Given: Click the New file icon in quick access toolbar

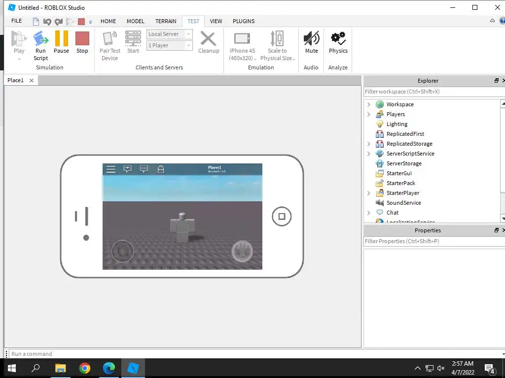Looking at the screenshot, I should coord(36,22).
